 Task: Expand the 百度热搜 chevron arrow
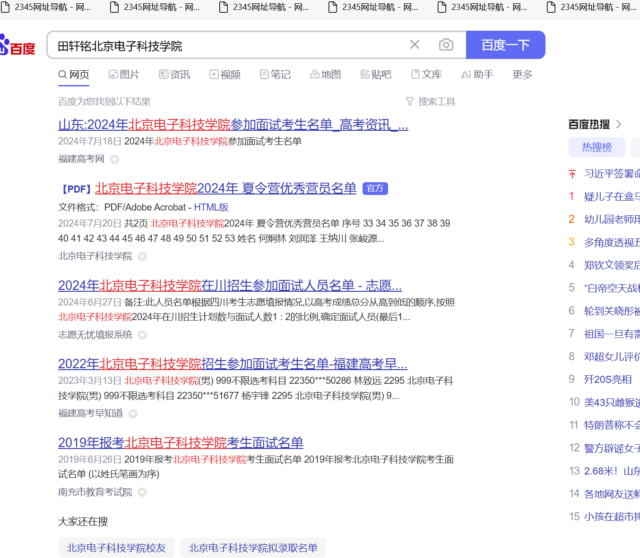(x=619, y=124)
